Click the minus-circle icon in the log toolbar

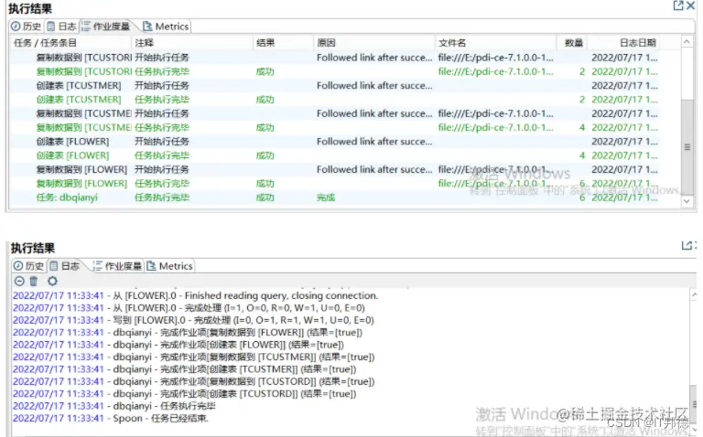[x=19, y=282]
